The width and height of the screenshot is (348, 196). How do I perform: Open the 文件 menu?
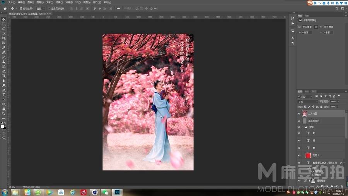(x=12, y=2)
